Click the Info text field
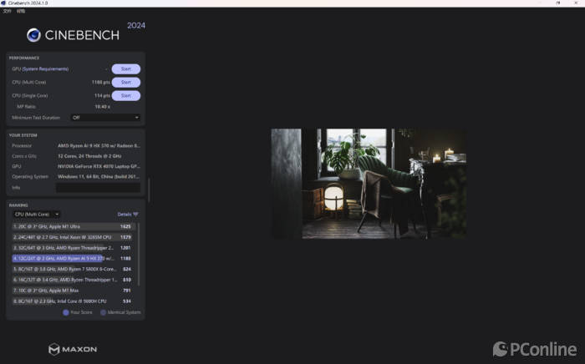Screen dimensions: 585x364 (98, 187)
